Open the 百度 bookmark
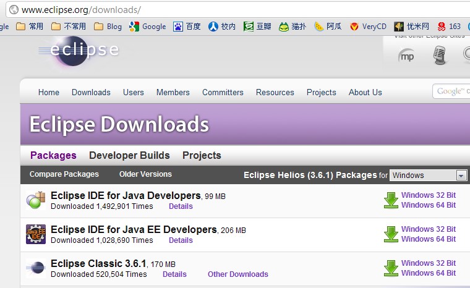 pos(187,27)
